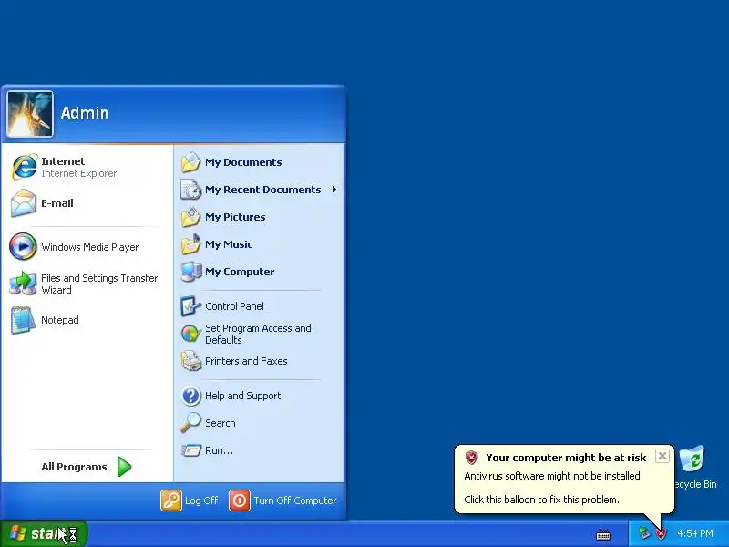Image resolution: width=729 pixels, height=547 pixels.
Task: Expand the My Recent Documents submenu arrow
Action: [334, 190]
